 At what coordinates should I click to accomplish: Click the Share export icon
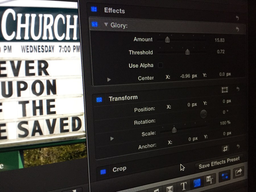click(238, 172)
